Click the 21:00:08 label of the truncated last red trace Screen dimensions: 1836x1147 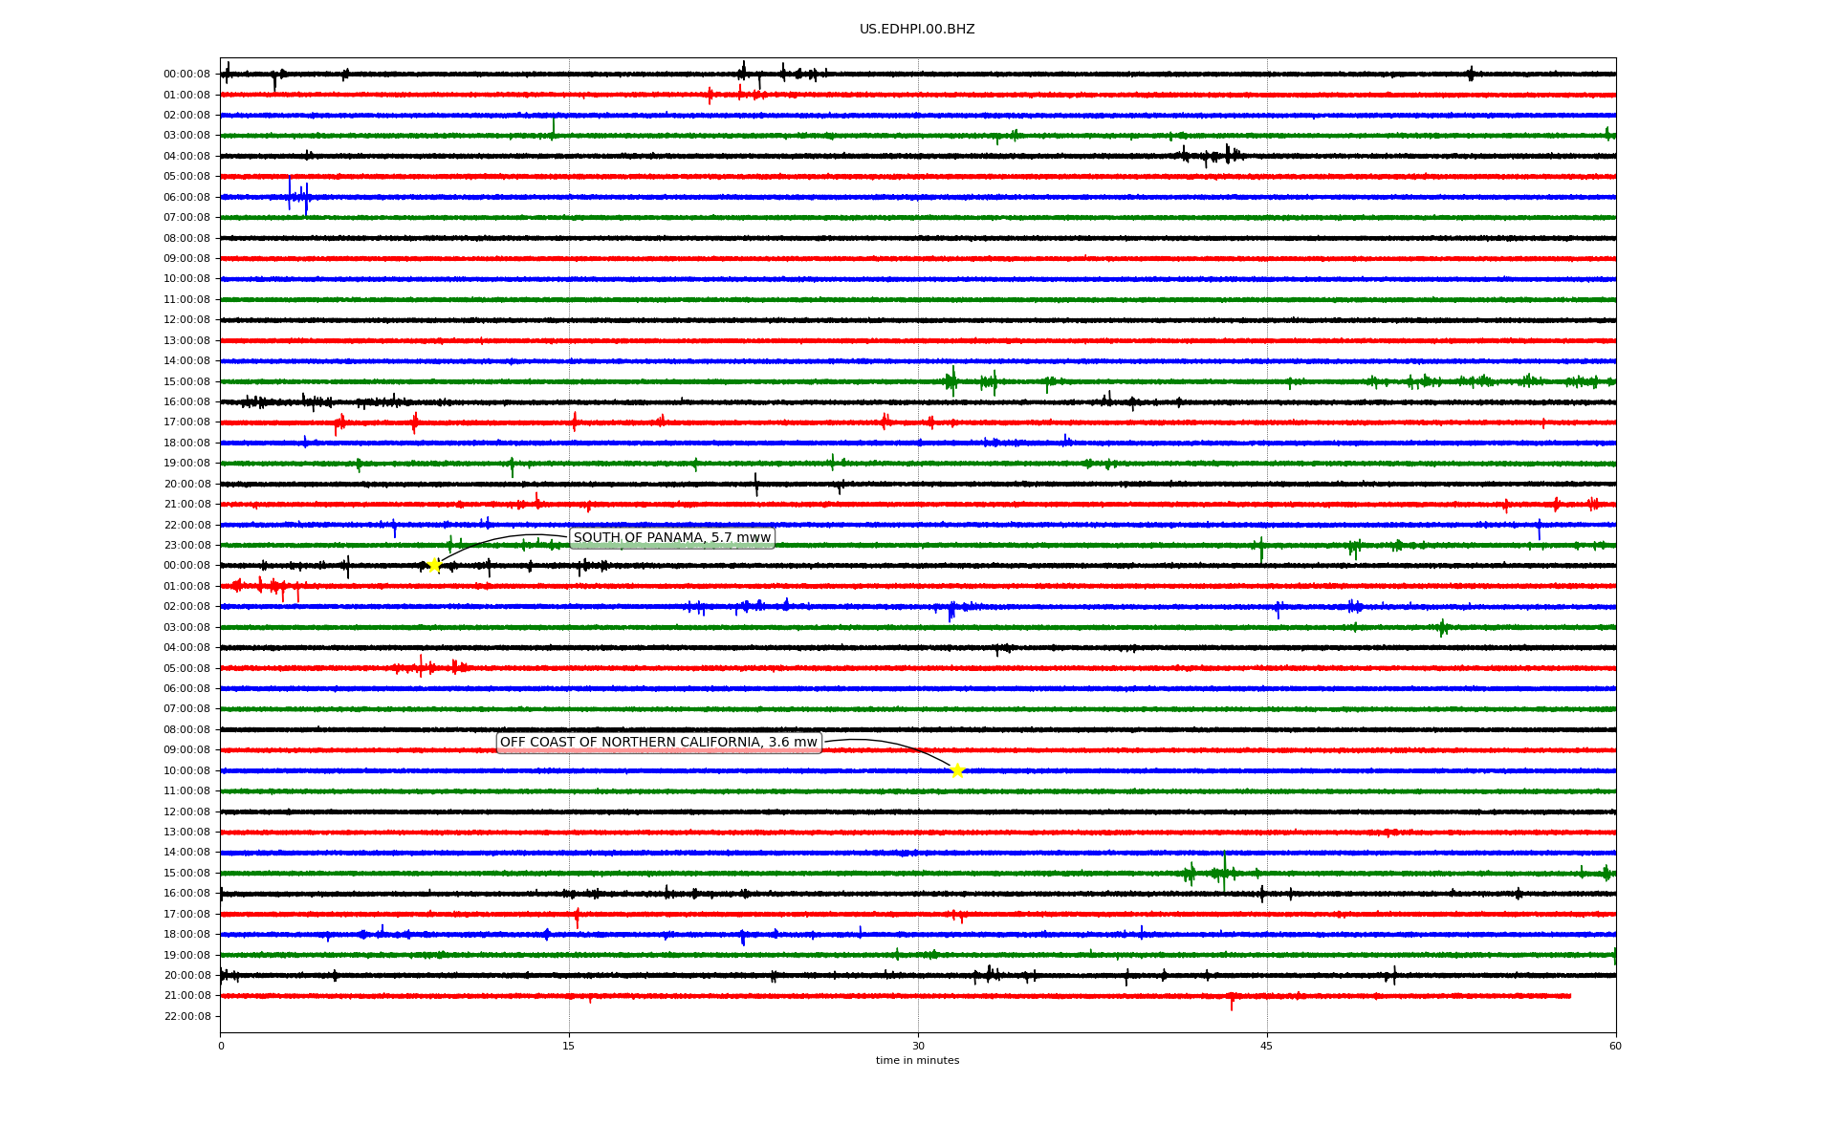pos(186,996)
